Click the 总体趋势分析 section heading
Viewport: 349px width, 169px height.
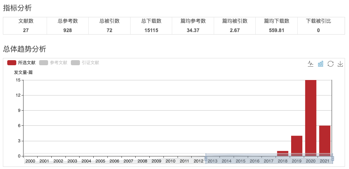click(x=25, y=49)
